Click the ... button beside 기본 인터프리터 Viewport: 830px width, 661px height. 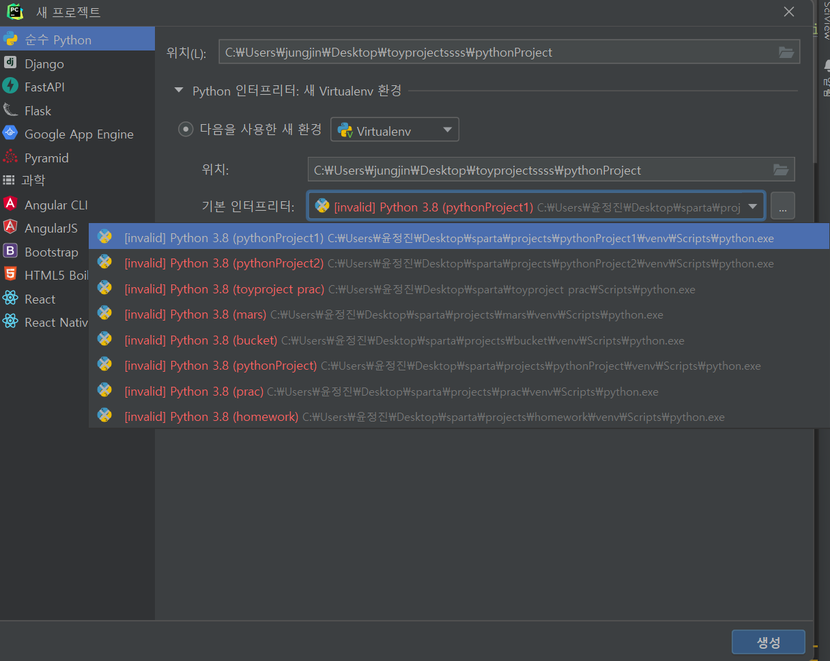coord(783,207)
